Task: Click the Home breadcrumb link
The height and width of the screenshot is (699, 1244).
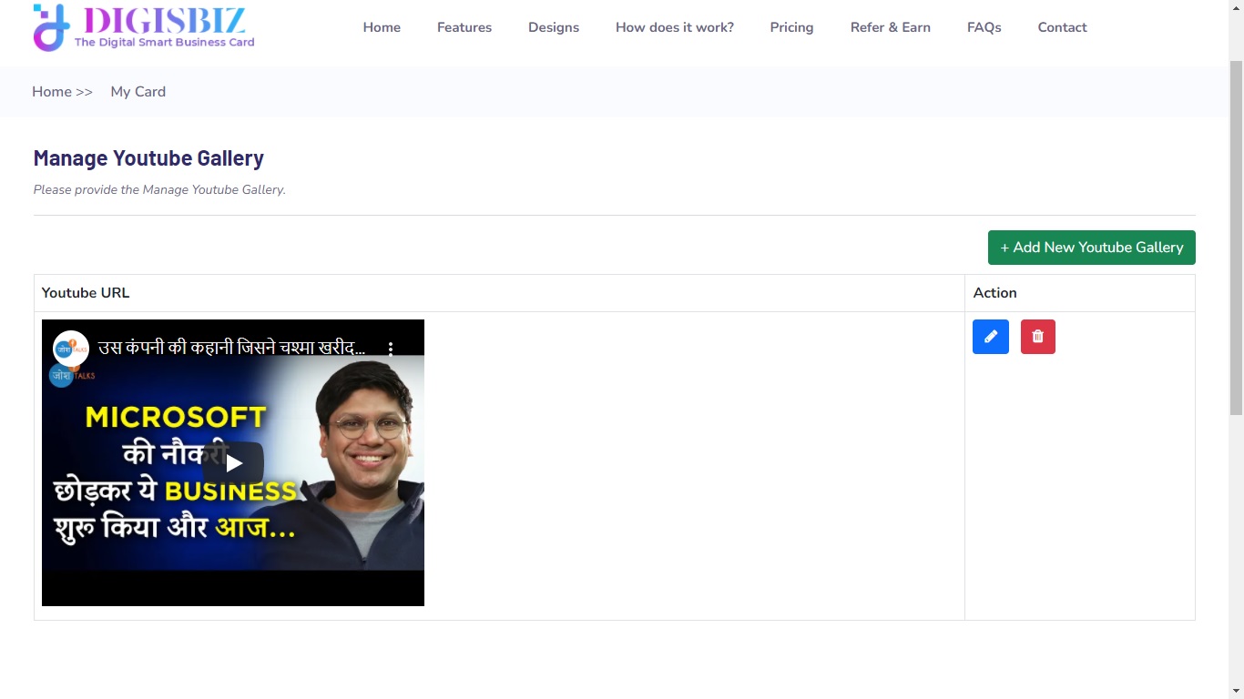Action: click(x=52, y=92)
